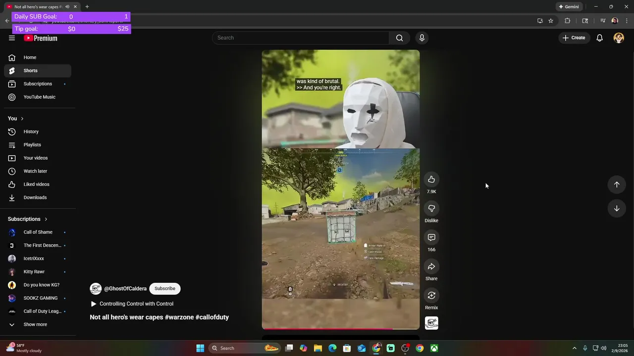This screenshot has width=634, height=356.
Task: Subscribe to @GhostOfCaldera
Action: (x=165, y=289)
